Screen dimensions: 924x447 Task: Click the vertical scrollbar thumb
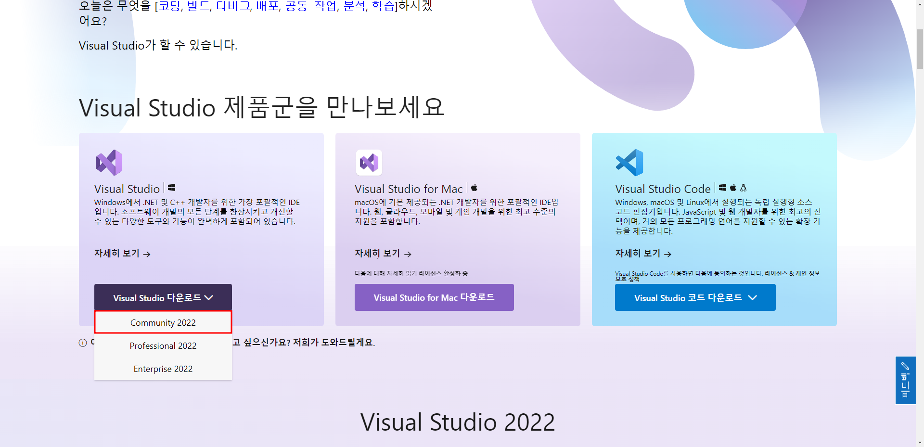click(x=920, y=49)
